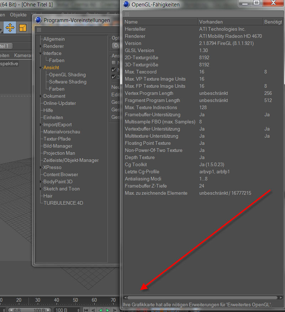Maximize the OpenGL-Fähigkeiten window
285x312 pixels.
[257, 3]
